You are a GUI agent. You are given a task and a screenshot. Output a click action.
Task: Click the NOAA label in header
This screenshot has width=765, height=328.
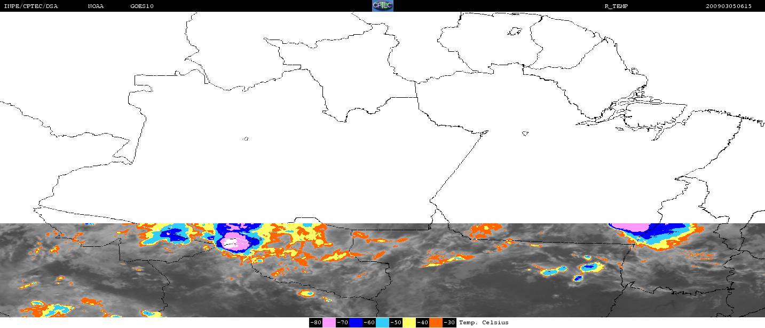pyautogui.click(x=96, y=6)
